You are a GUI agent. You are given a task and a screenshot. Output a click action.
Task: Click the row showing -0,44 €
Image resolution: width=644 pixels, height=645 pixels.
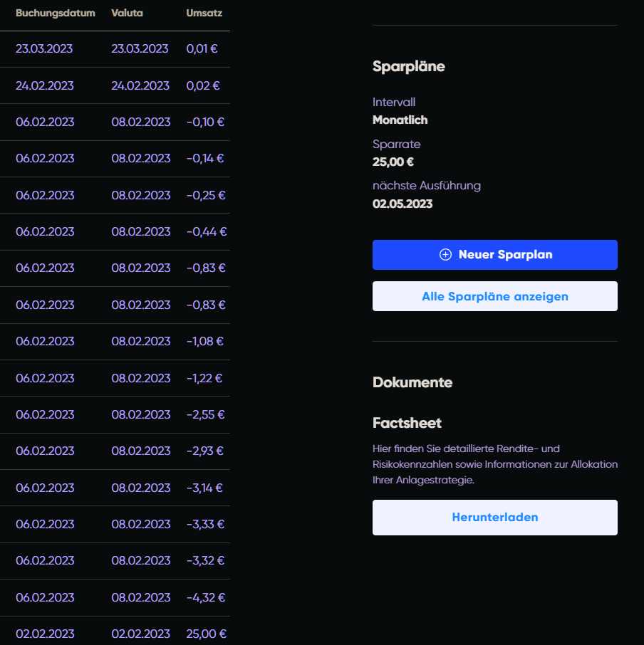[115, 232]
